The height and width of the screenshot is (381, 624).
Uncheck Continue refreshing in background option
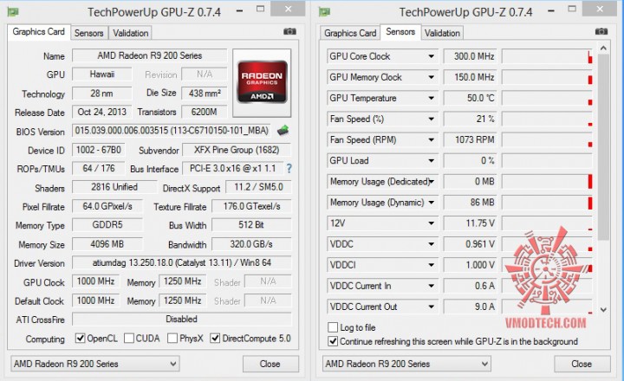[333, 341]
